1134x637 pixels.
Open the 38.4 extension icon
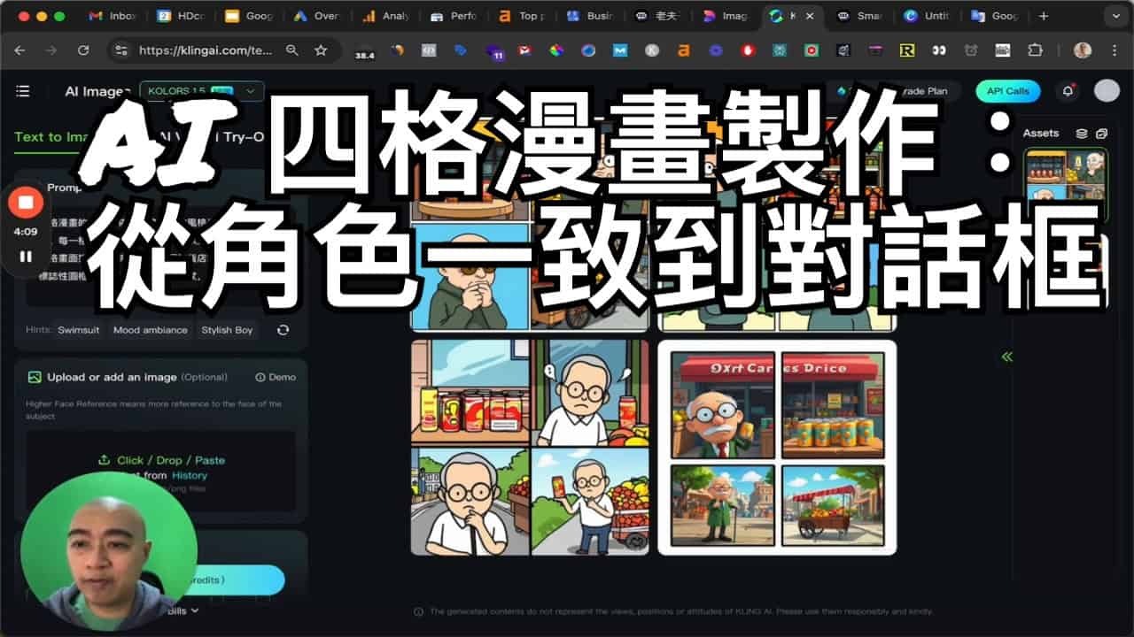click(364, 52)
